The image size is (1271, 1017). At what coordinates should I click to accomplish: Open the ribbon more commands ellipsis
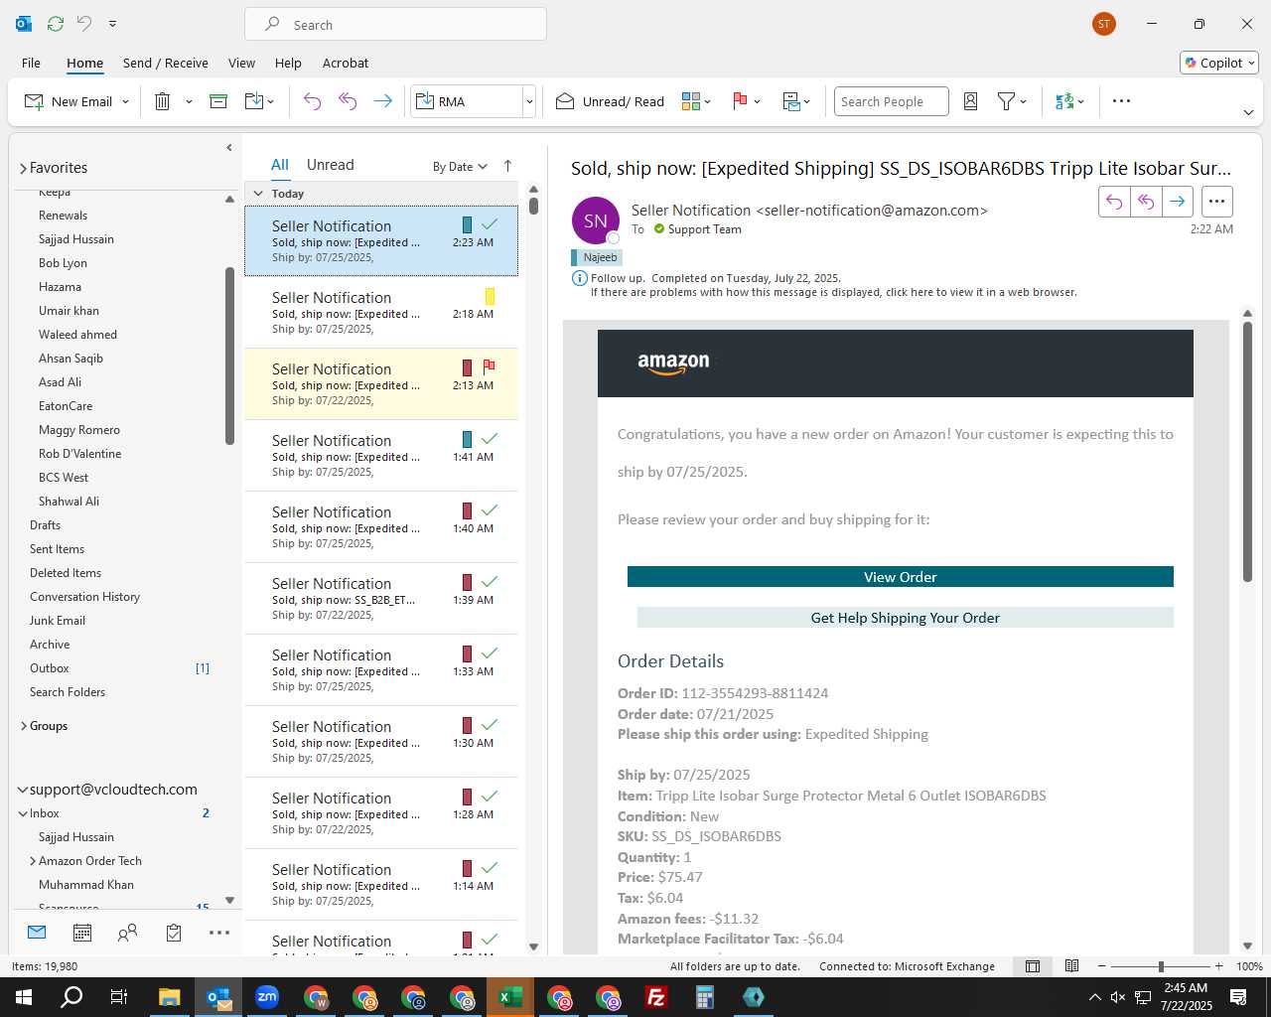click(1121, 101)
